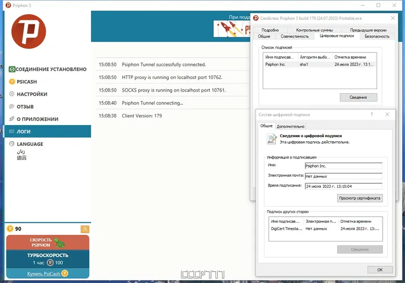Click the СКОРОСТЬ PSIPHON speed button
The image size is (405, 283).
(48, 242)
